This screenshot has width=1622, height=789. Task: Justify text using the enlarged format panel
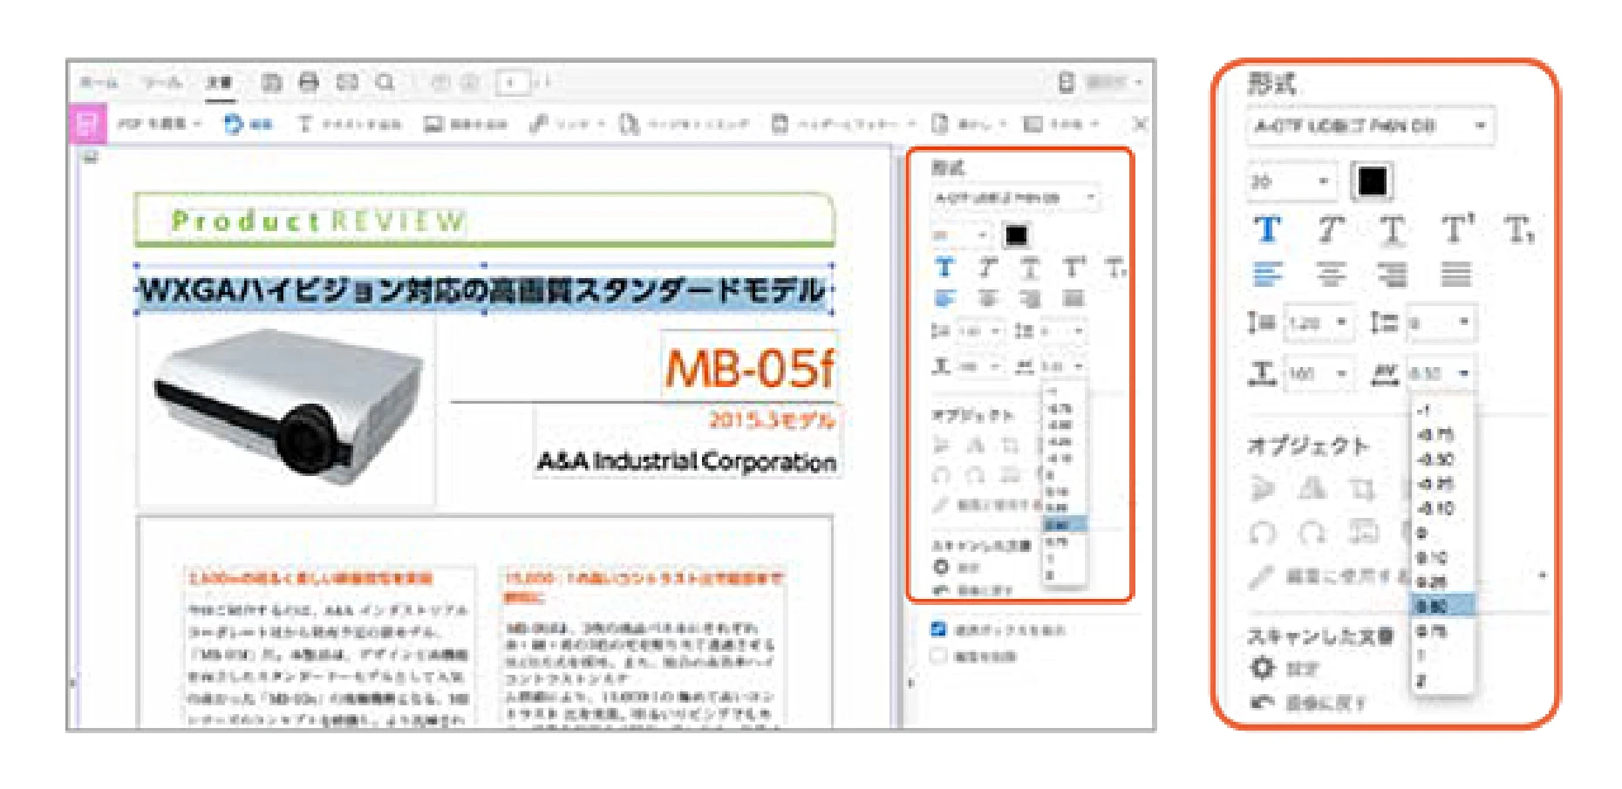pyautogui.click(x=1455, y=275)
